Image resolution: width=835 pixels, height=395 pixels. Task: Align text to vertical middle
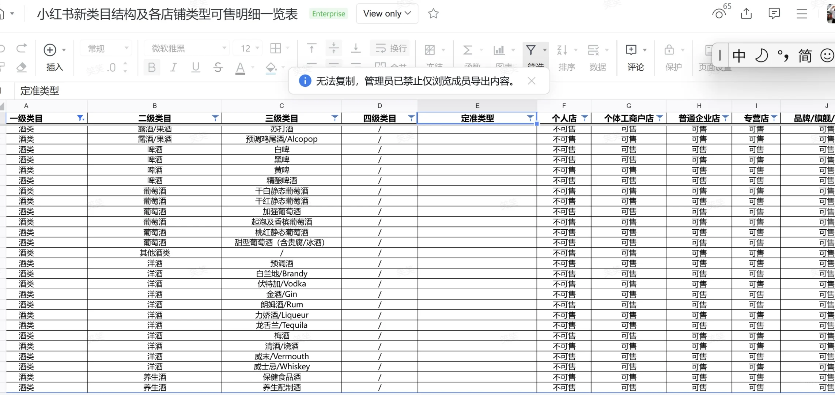tap(334, 48)
